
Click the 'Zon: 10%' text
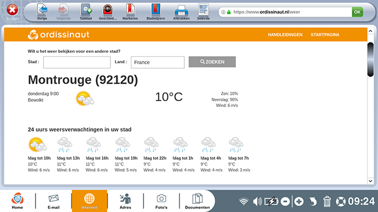[x=229, y=94]
